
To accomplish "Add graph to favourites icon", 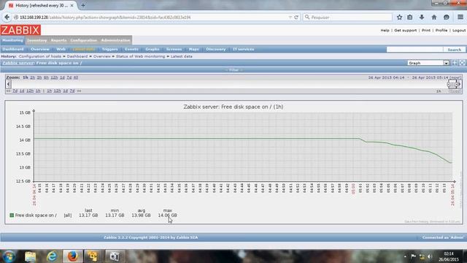I will (455, 63).
